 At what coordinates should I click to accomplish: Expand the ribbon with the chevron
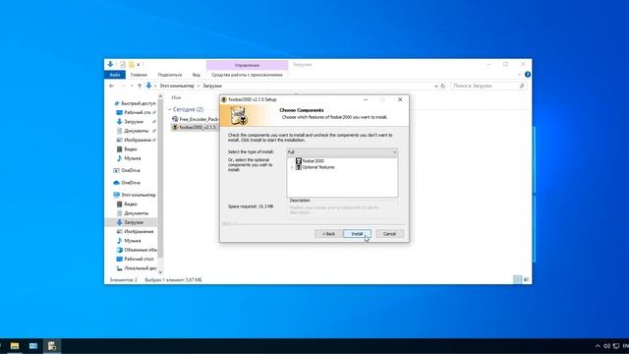[519, 75]
